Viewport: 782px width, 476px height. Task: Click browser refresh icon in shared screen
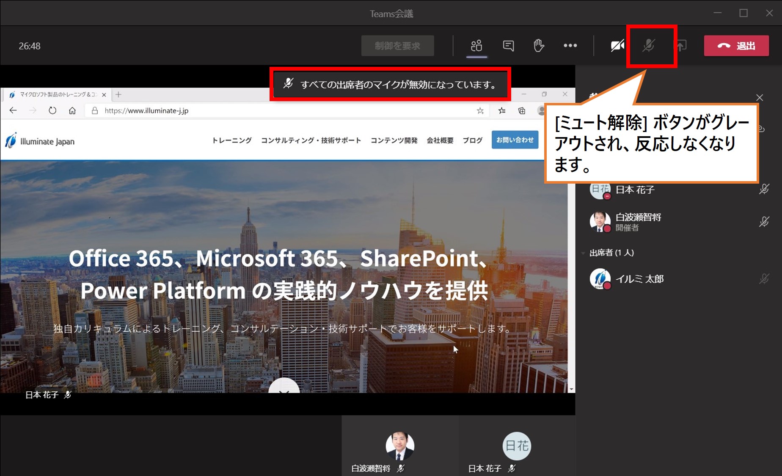click(x=52, y=110)
